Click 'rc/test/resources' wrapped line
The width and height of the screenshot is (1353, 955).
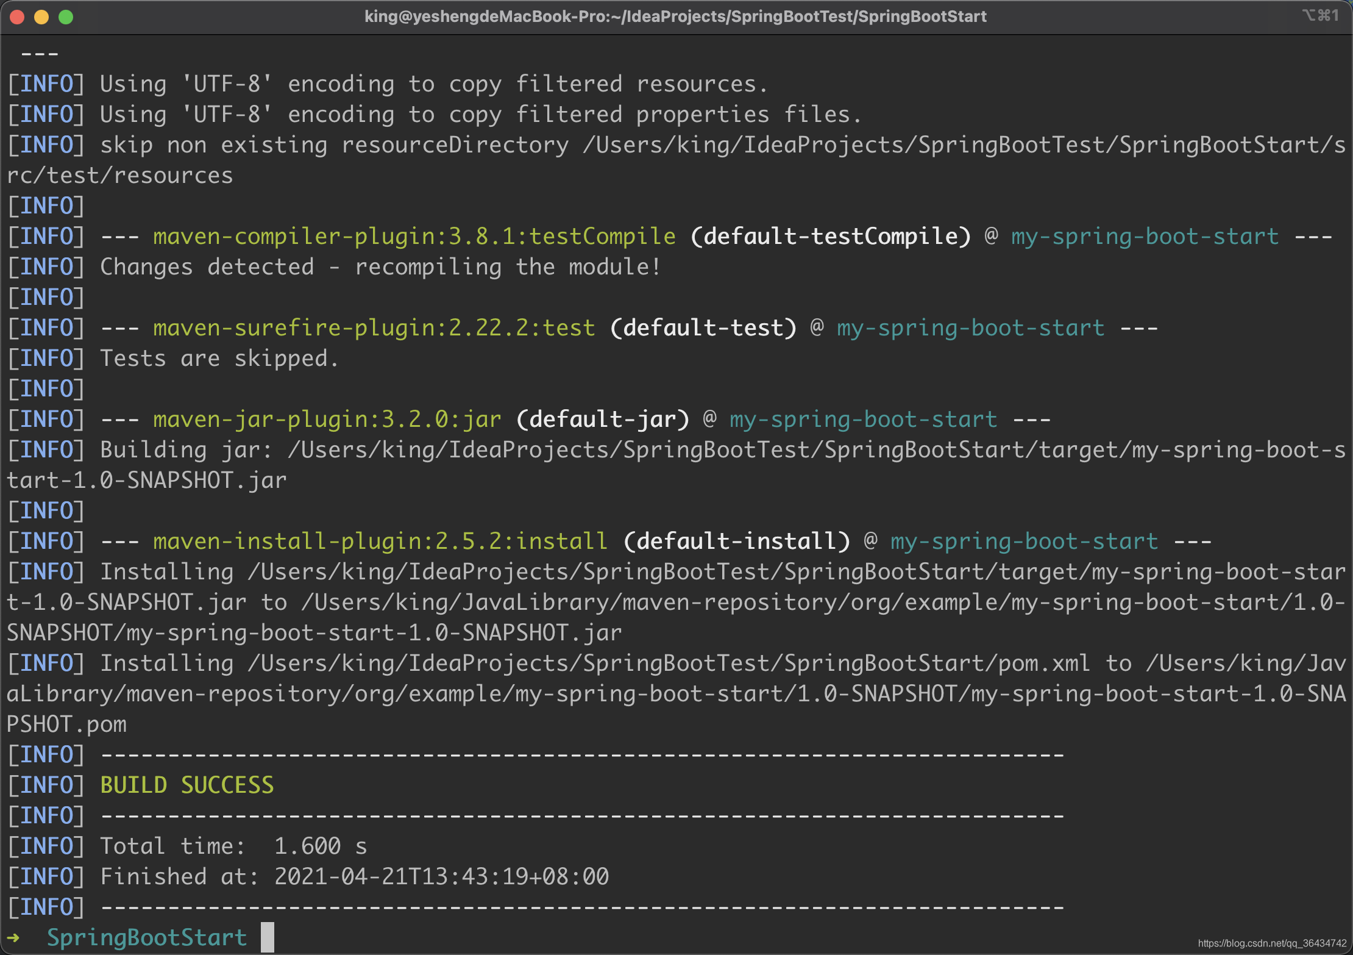coord(120,175)
